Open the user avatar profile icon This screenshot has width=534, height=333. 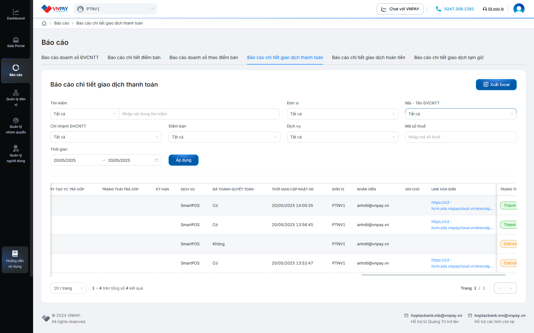point(519,9)
